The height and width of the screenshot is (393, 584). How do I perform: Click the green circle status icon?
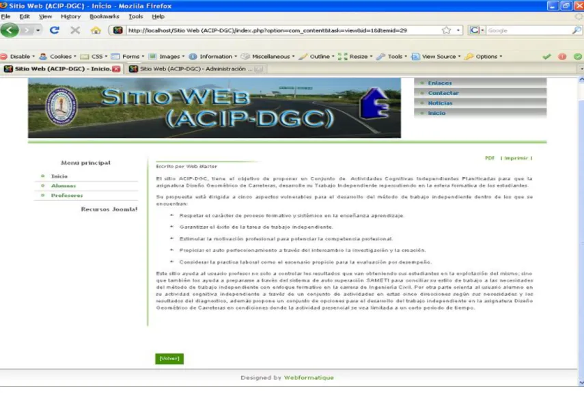(578, 57)
